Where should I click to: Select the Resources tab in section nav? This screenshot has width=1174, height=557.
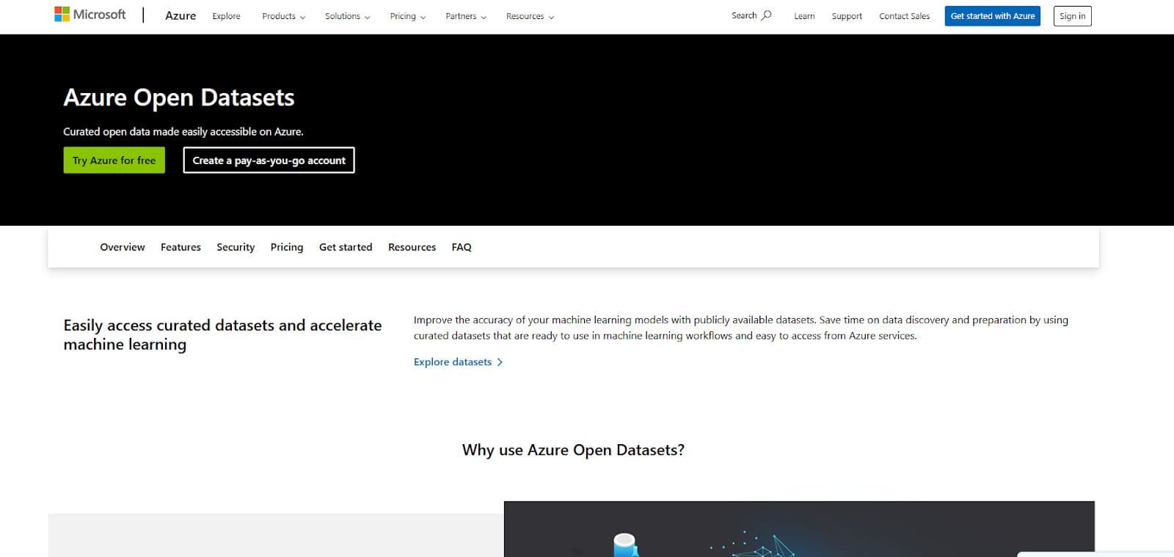(x=412, y=247)
